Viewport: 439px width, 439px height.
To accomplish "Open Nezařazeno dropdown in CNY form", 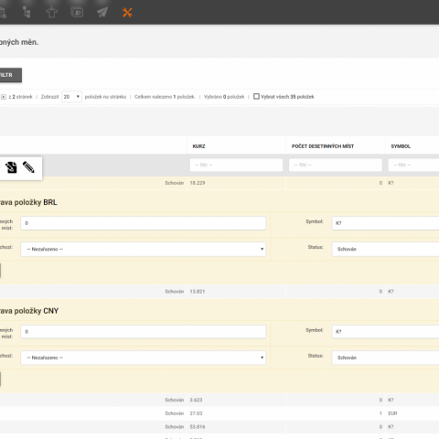I will [144, 358].
